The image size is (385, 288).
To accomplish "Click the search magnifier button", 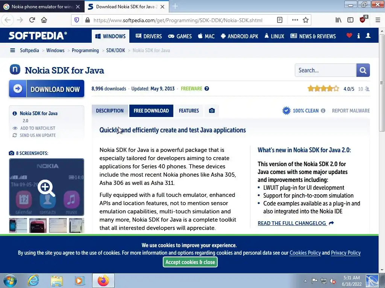I will coord(363,70).
